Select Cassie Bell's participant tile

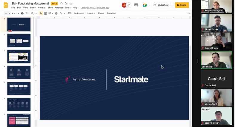click(x=216, y=79)
